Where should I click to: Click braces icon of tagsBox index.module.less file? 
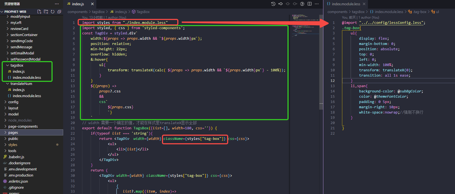[9, 77]
